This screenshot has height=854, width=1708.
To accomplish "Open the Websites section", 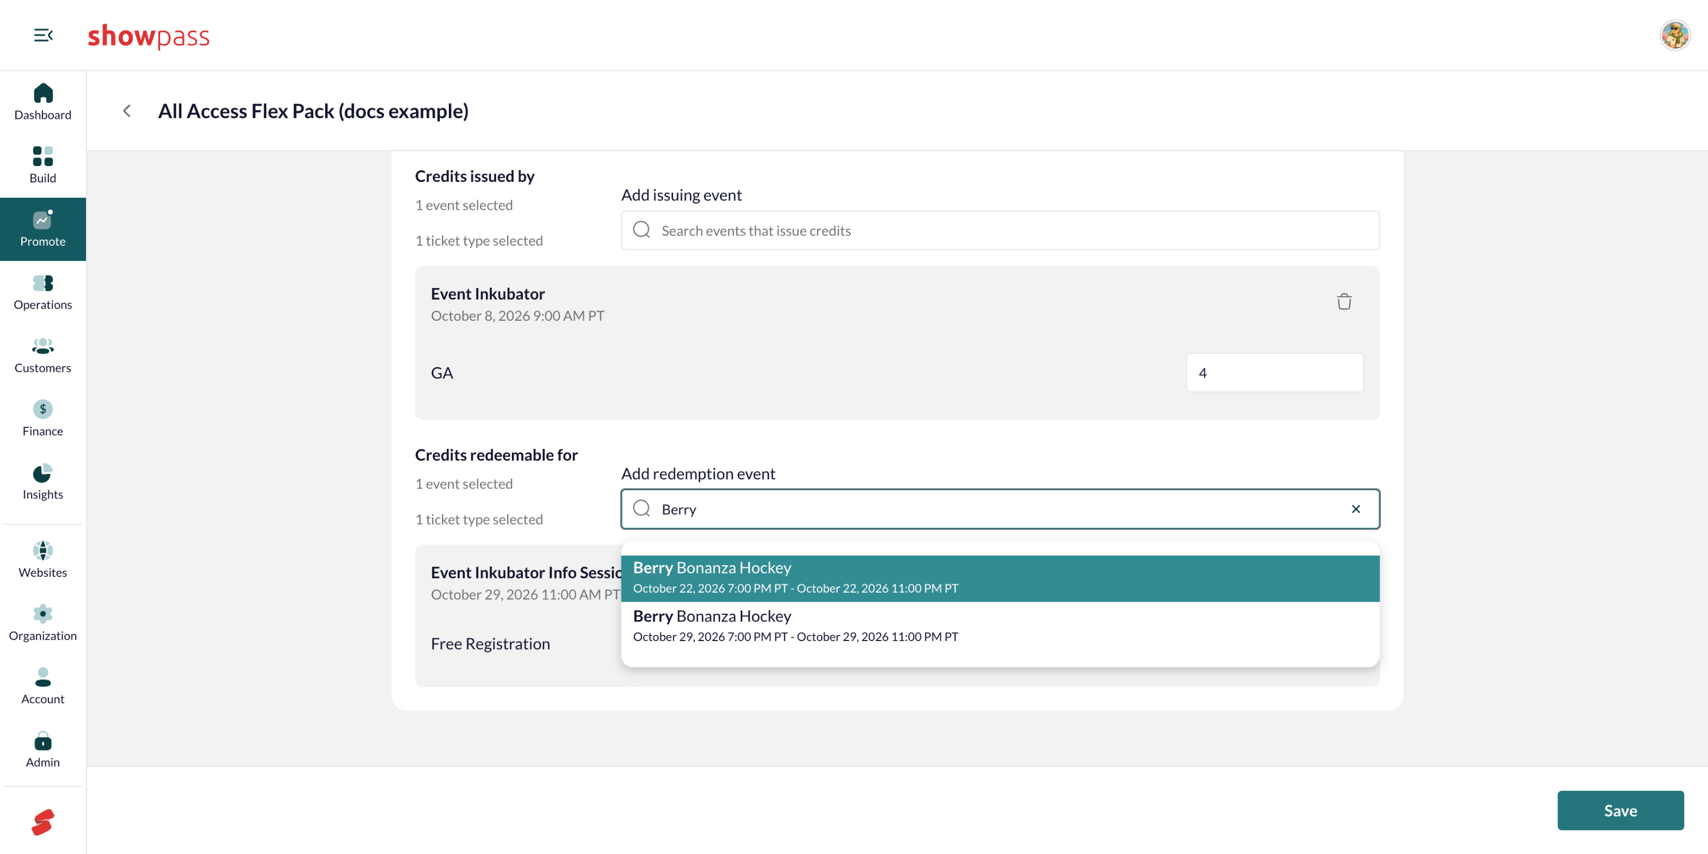I will coord(43,559).
